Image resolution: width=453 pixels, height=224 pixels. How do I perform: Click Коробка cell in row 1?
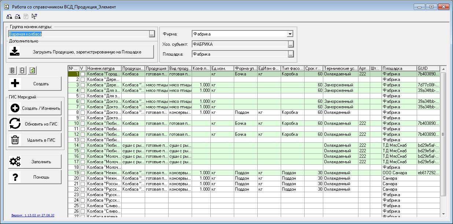[x=292, y=74]
